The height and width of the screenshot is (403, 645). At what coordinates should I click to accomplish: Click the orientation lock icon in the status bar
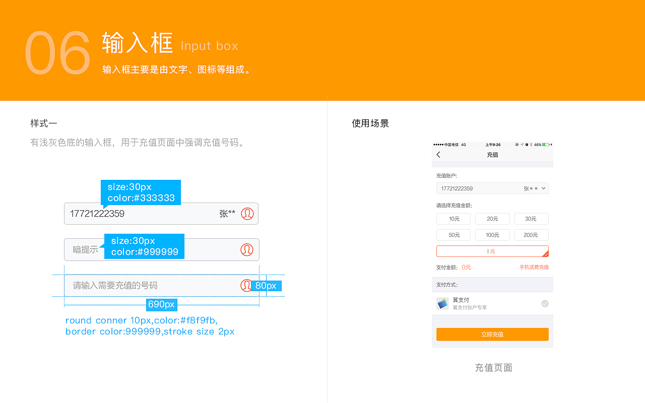[x=517, y=145]
